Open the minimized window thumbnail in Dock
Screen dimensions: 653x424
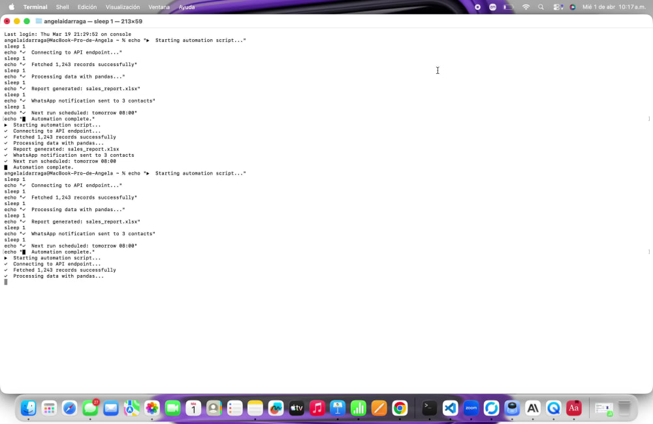coord(603,409)
